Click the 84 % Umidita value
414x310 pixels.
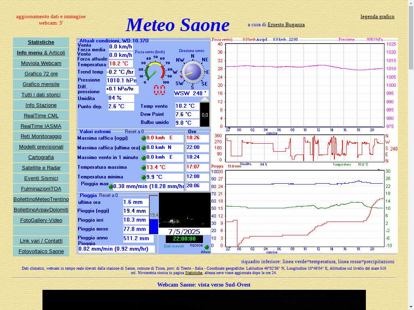pos(121,98)
